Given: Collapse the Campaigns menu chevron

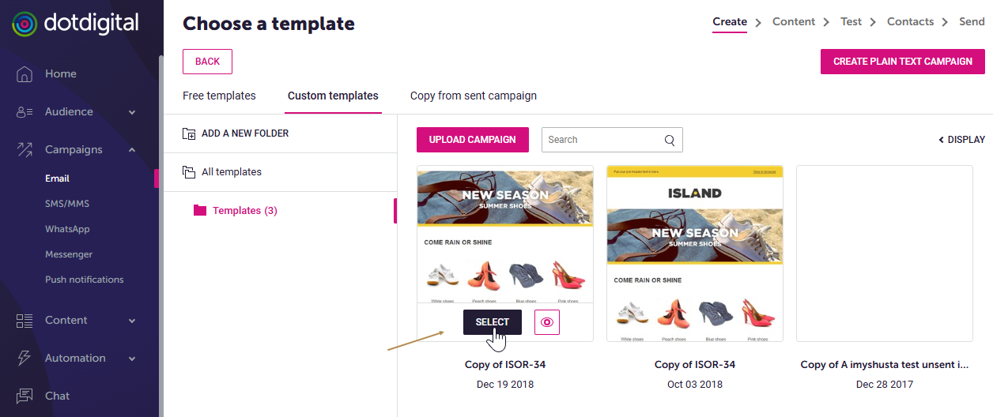Looking at the screenshot, I should [x=132, y=150].
